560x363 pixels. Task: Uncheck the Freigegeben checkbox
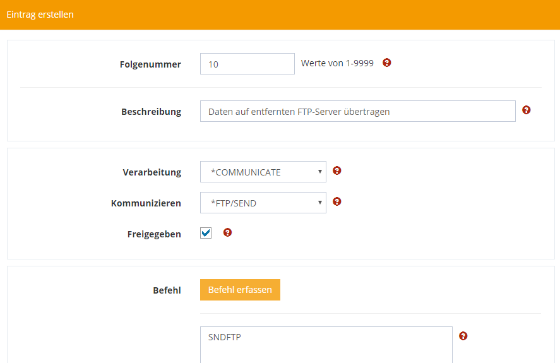(206, 233)
